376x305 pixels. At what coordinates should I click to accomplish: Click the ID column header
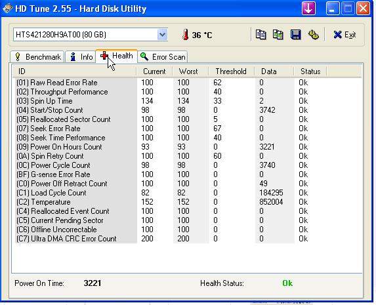[74, 71]
